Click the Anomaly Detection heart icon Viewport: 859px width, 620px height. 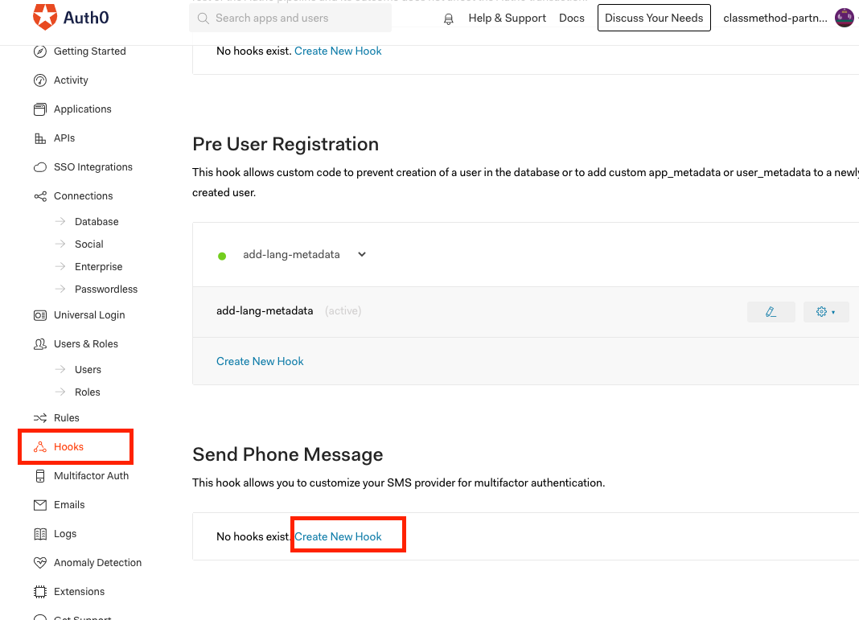pyautogui.click(x=40, y=562)
